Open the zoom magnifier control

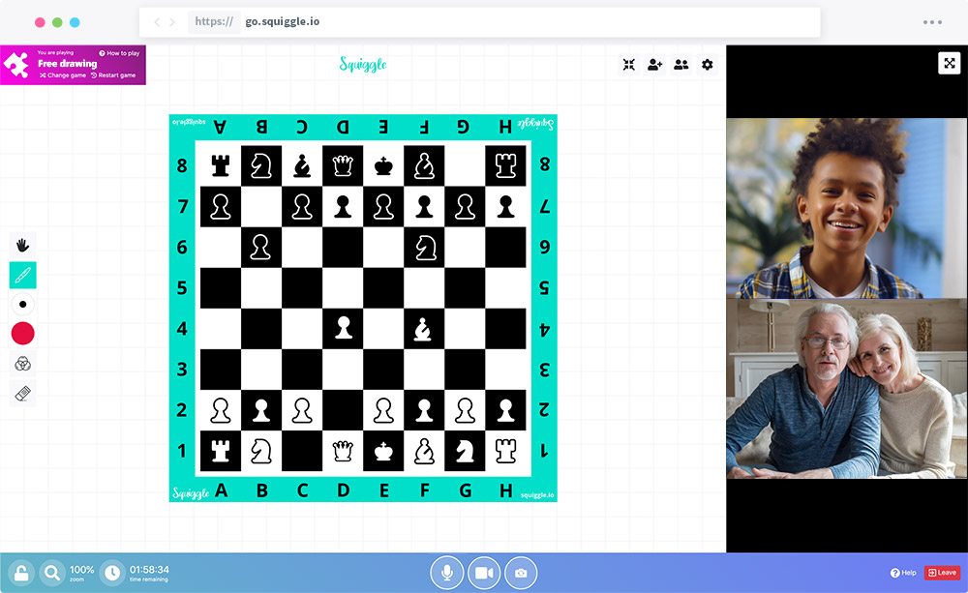(x=52, y=574)
